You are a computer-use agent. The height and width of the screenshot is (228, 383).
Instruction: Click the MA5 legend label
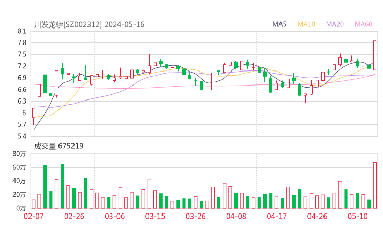(x=279, y=24)
